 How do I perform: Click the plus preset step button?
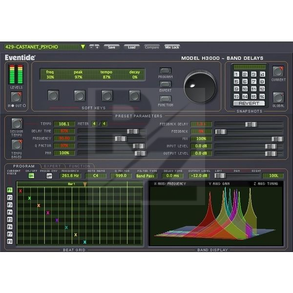[x=97, y=47]
